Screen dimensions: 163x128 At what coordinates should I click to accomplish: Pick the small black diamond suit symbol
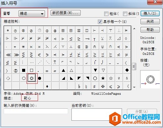tap(47, 86)
